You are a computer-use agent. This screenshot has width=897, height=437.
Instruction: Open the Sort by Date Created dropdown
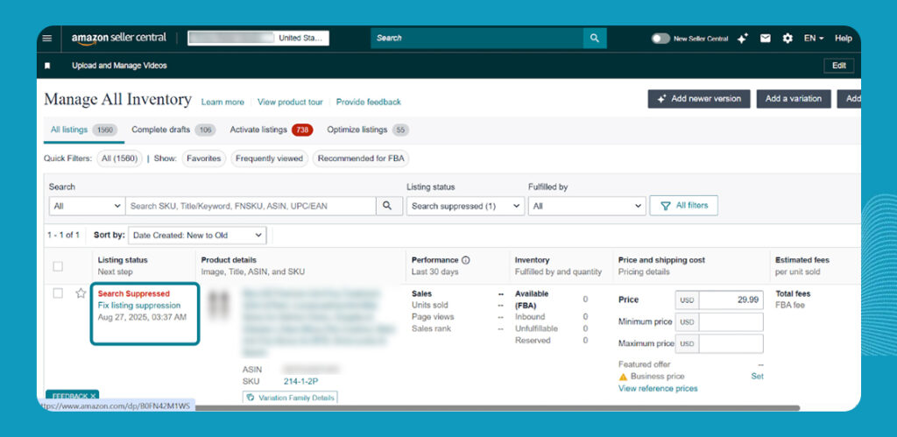(197, 236)
